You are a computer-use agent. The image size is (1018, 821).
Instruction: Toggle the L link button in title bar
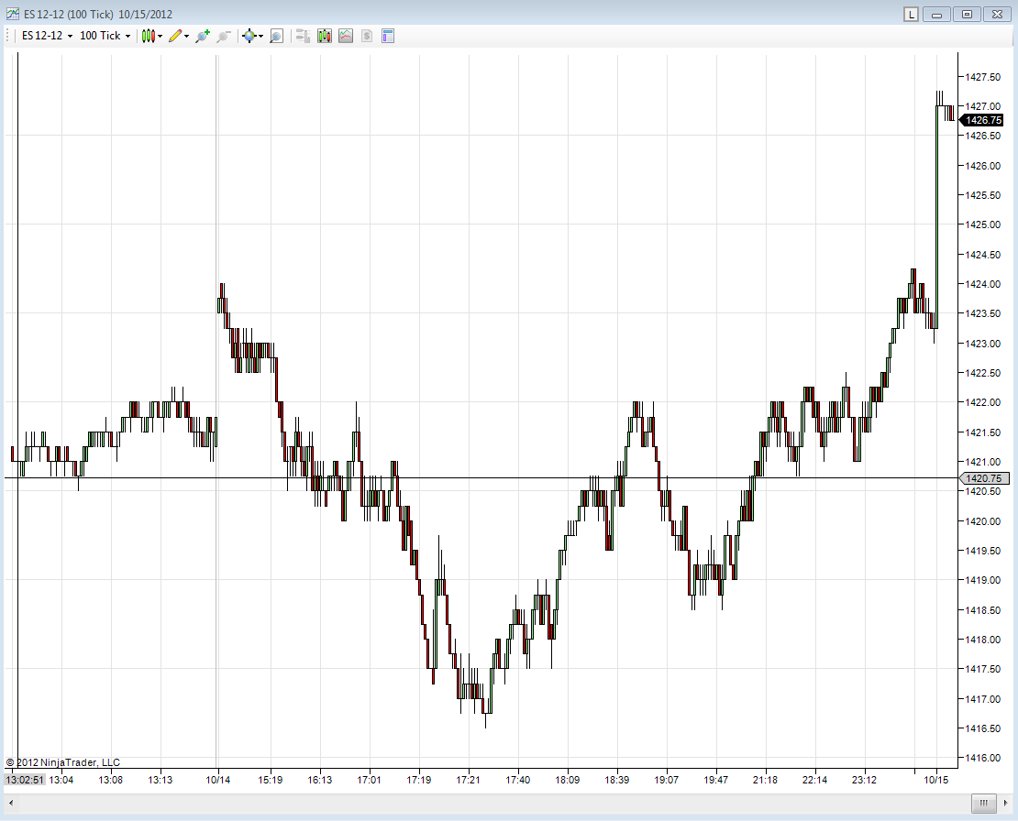click(x=911, y=15)
